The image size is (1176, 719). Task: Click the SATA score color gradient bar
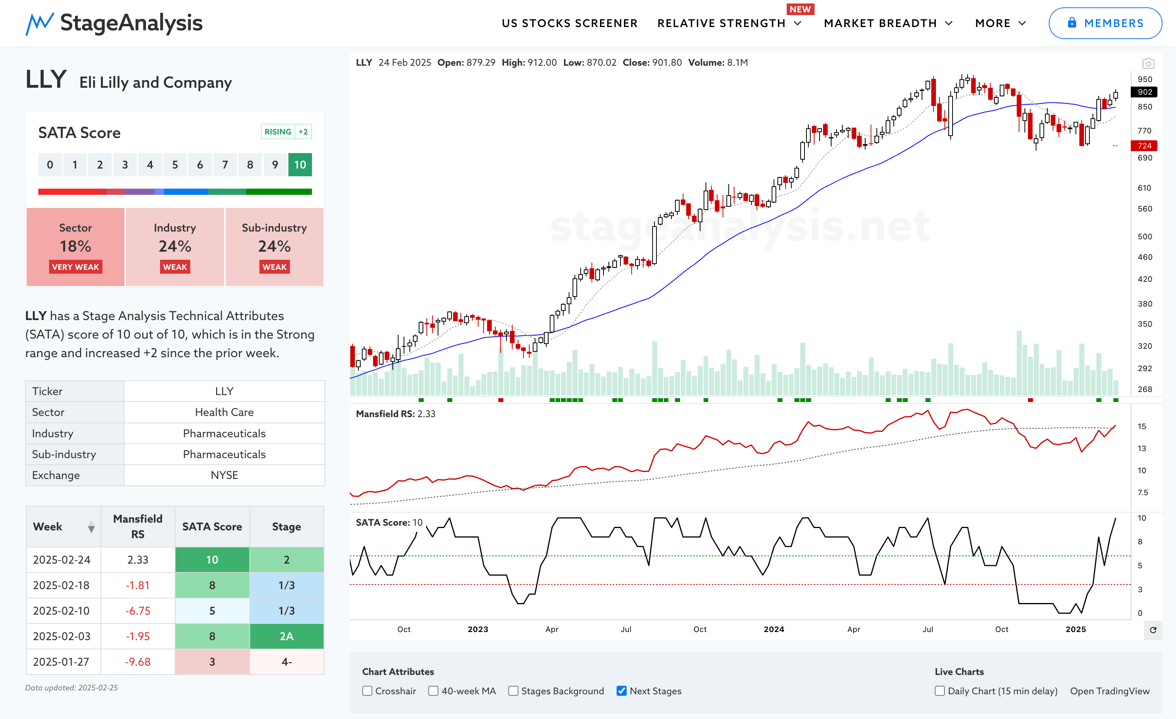pyautogui.click(x=175, y=192)
